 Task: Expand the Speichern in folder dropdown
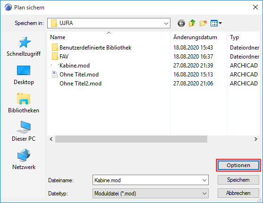coord(166,23)
